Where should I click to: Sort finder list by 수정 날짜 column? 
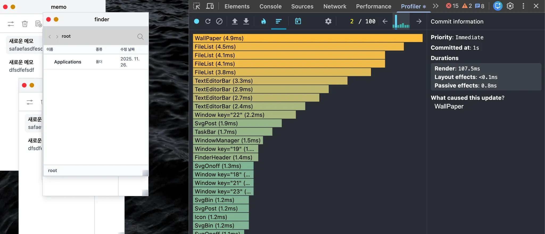(x=127, y=49)
